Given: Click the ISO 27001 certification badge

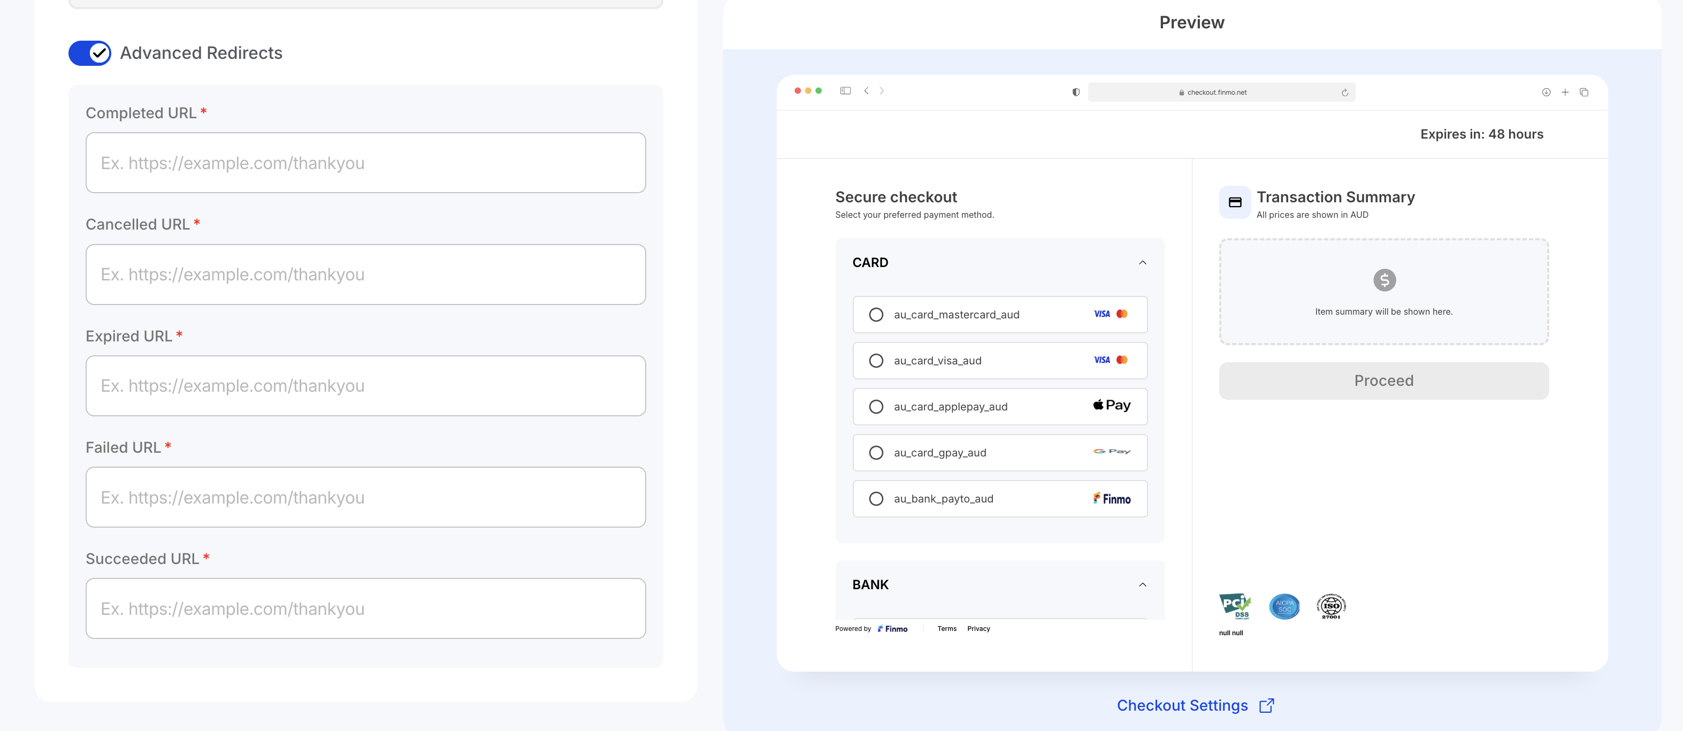Looking at the screenshot, I should click(1331, 606).
